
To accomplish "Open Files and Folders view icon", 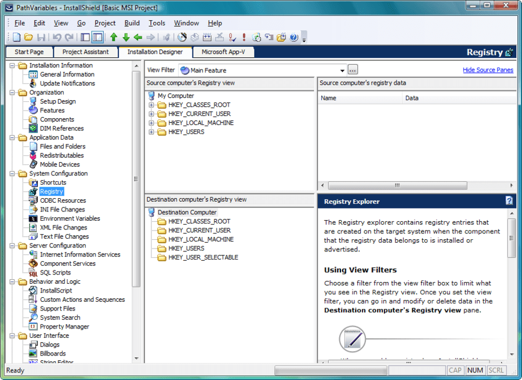I will (33, 147).
